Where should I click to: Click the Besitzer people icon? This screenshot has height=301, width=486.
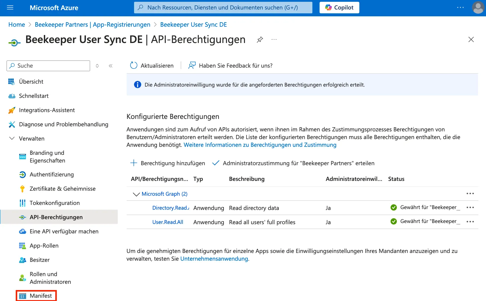pyautogui.click(x=22, y=260)
